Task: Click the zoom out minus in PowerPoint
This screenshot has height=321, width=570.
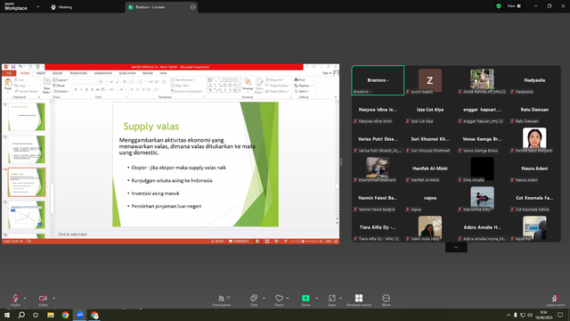Action: coord(292,242)
